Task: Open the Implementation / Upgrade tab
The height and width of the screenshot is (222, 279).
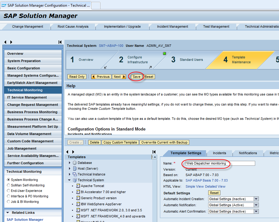Action: [122, 26]
